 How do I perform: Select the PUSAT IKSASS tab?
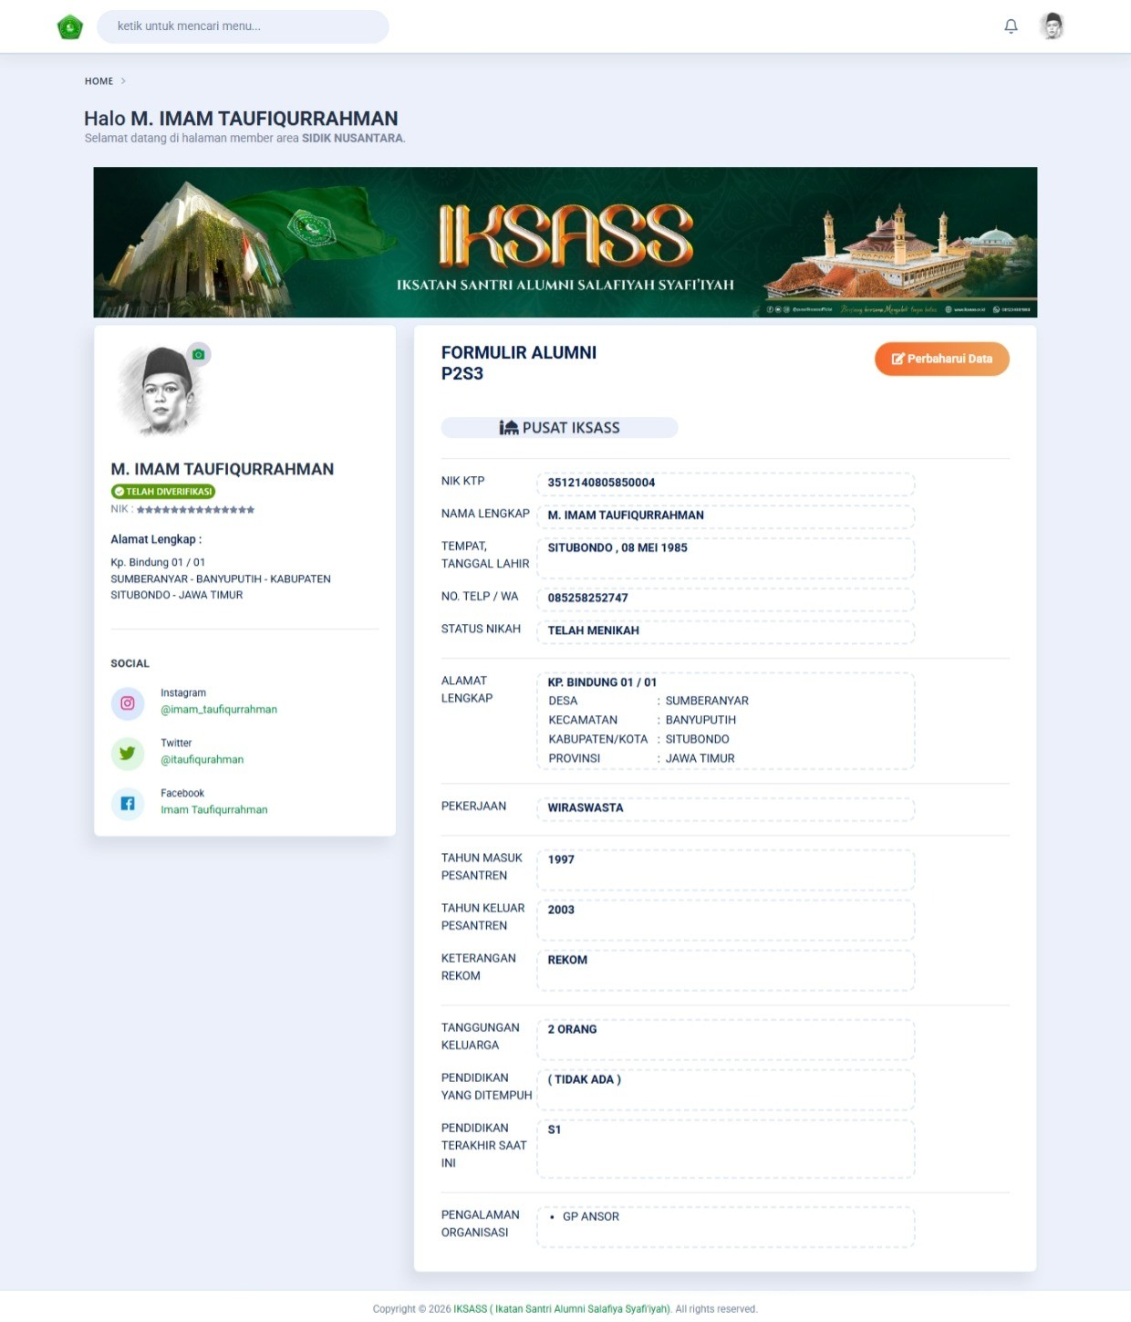[559, 427]
